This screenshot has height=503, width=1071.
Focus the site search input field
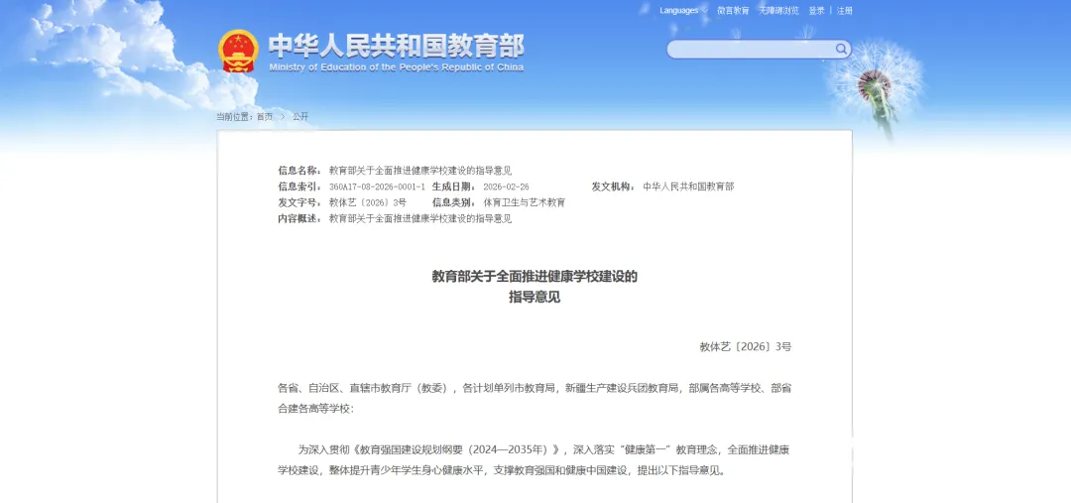[x=759, y=50]
